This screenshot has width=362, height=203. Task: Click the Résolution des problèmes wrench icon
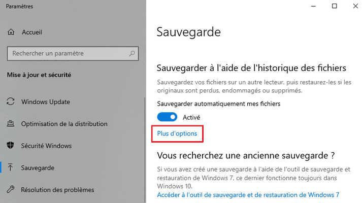click(x=11, y=190)
